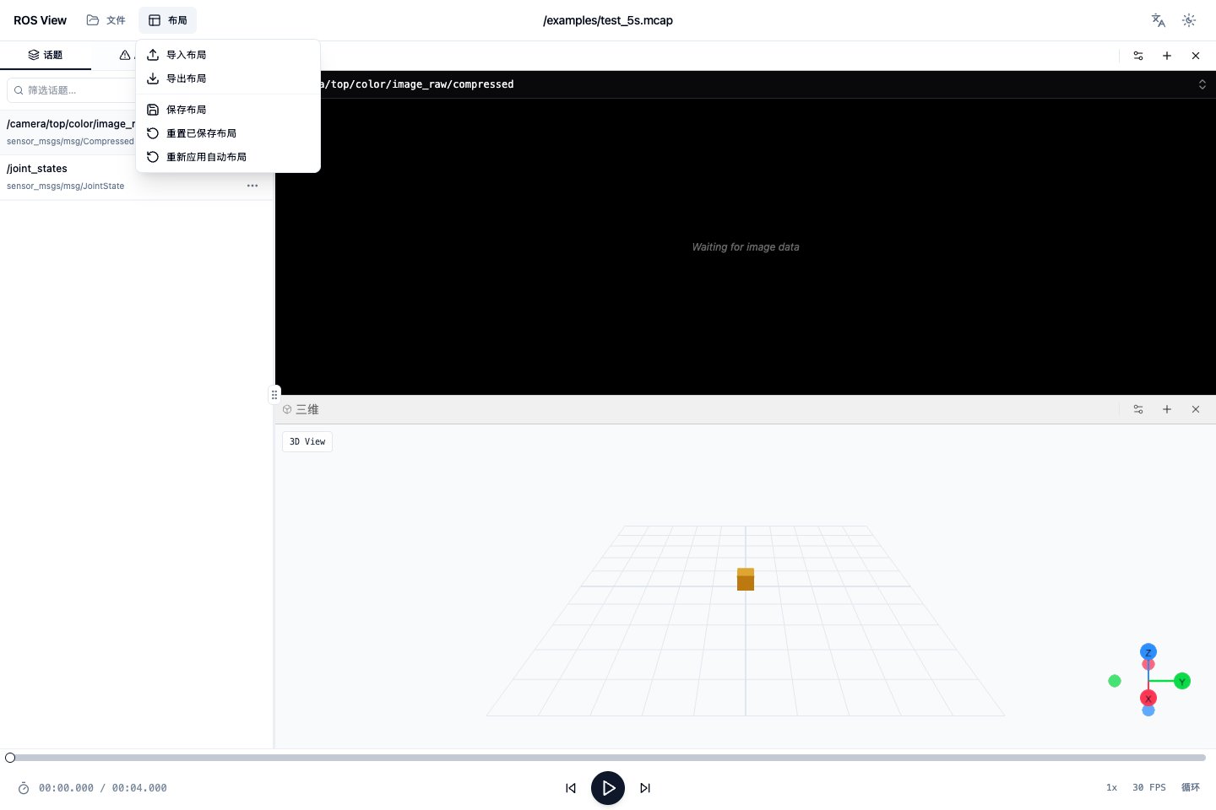
Task: Close the 布局 layout menu button
Action: coord(167,20)
